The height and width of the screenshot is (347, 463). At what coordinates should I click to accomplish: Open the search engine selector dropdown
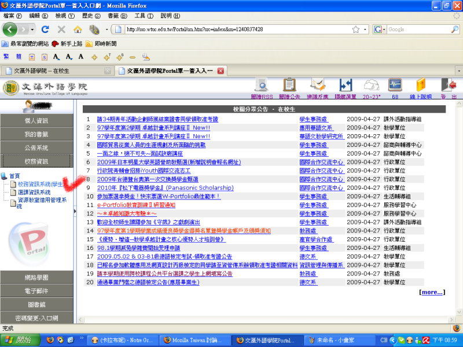[380, 29]
